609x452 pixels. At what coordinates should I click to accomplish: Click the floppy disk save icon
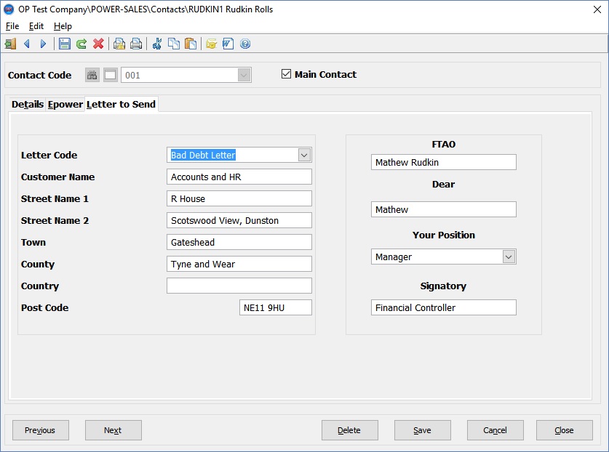(x=65, y=44)
